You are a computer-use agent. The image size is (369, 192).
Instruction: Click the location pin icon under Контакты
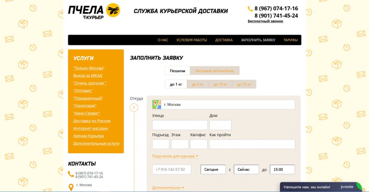click(x=71, y=187)
